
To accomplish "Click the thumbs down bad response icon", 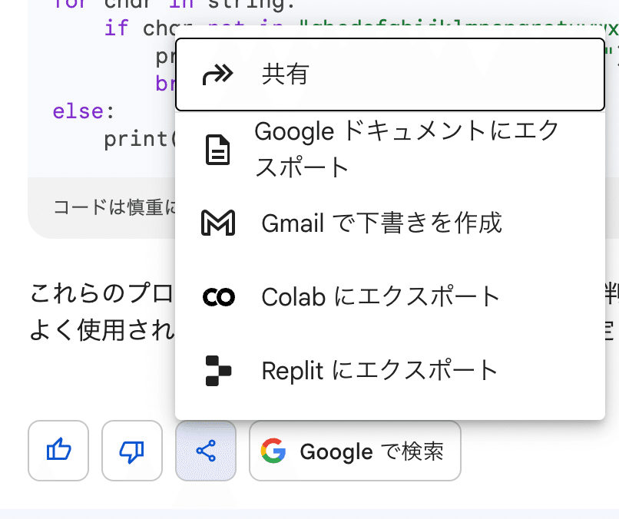I will [x=132, y=451].
